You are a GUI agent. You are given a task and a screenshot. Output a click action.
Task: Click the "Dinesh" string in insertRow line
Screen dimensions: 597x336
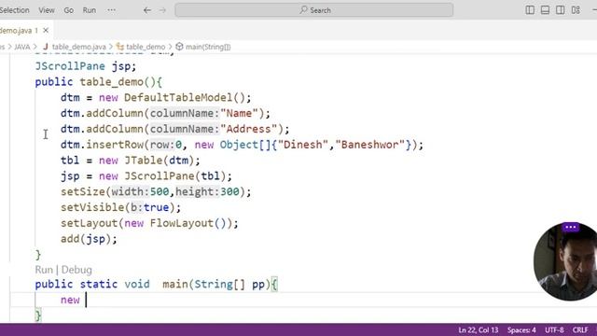(303, 145)
